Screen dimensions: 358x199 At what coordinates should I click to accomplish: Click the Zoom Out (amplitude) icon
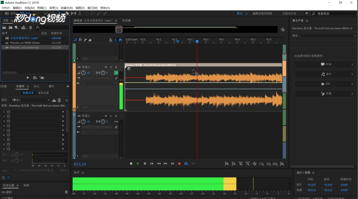[x=234, y=164]
